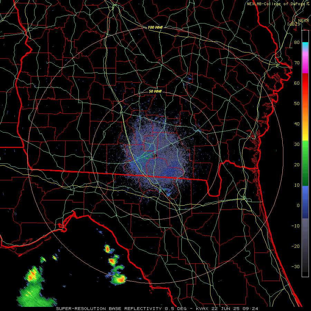311x311 pixels.
Task: Click the 50 dBZ scale value
Action: click(x=297, y=104)
